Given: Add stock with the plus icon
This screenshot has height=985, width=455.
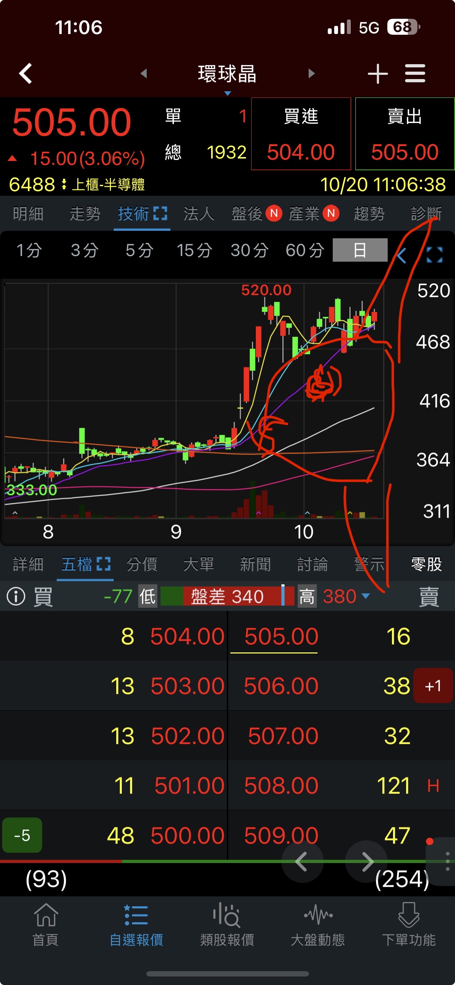Looking at the screenshot, I should coord(377,73).
